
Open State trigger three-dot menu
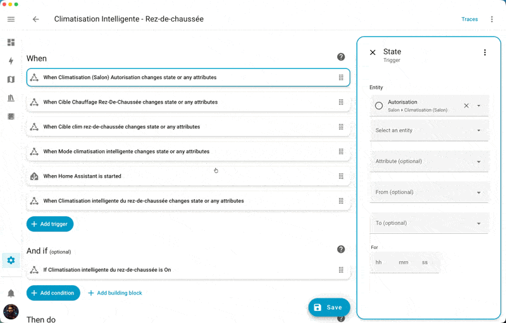(485, 52)
